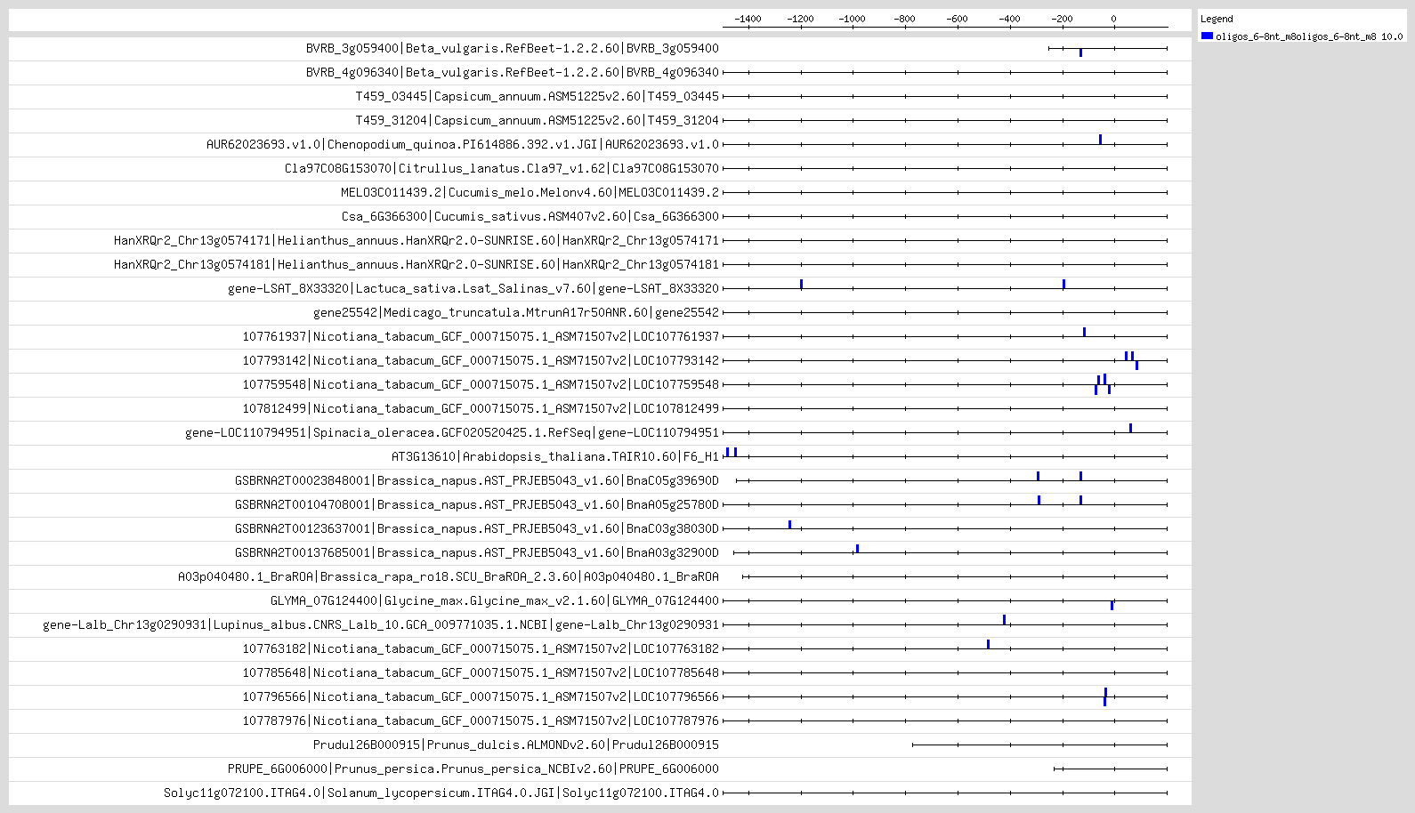Click Lactuca_sativa motif marker at -1200
The height and width of the screenshot is (813, 1415).
801,284
